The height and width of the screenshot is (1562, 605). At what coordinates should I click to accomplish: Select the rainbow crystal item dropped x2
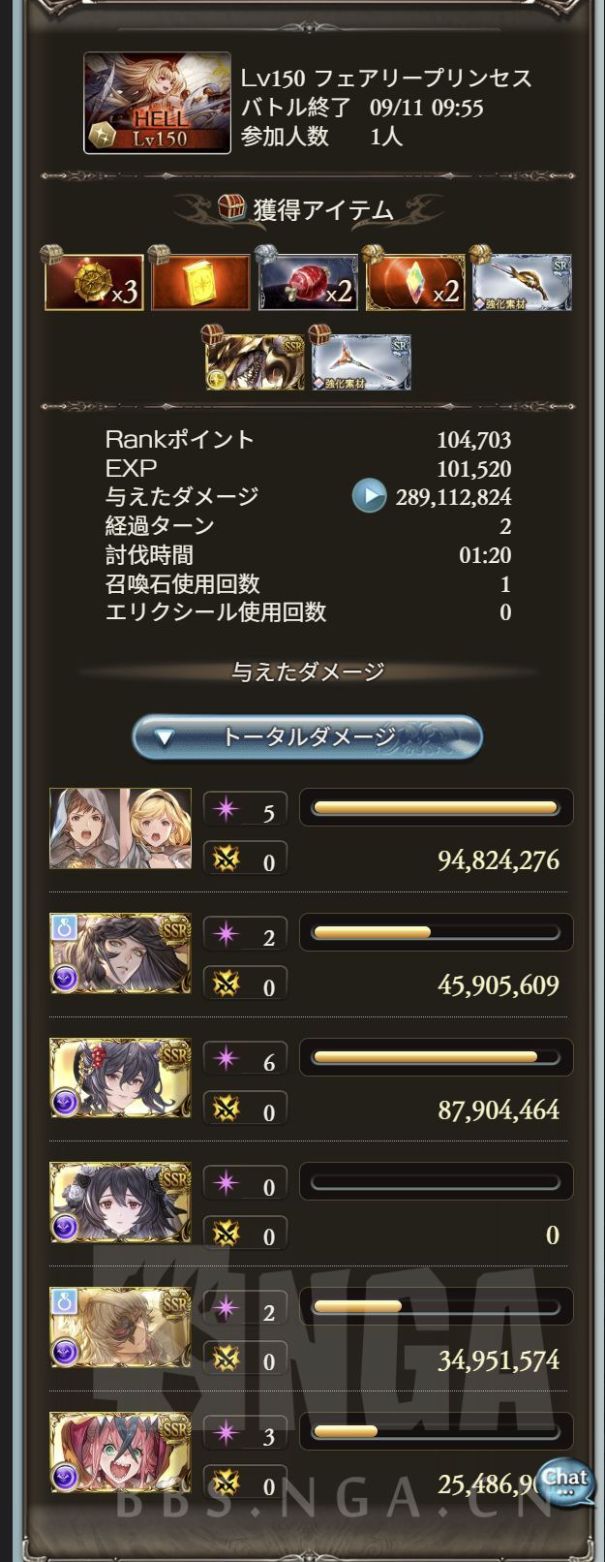pos(414,282)
